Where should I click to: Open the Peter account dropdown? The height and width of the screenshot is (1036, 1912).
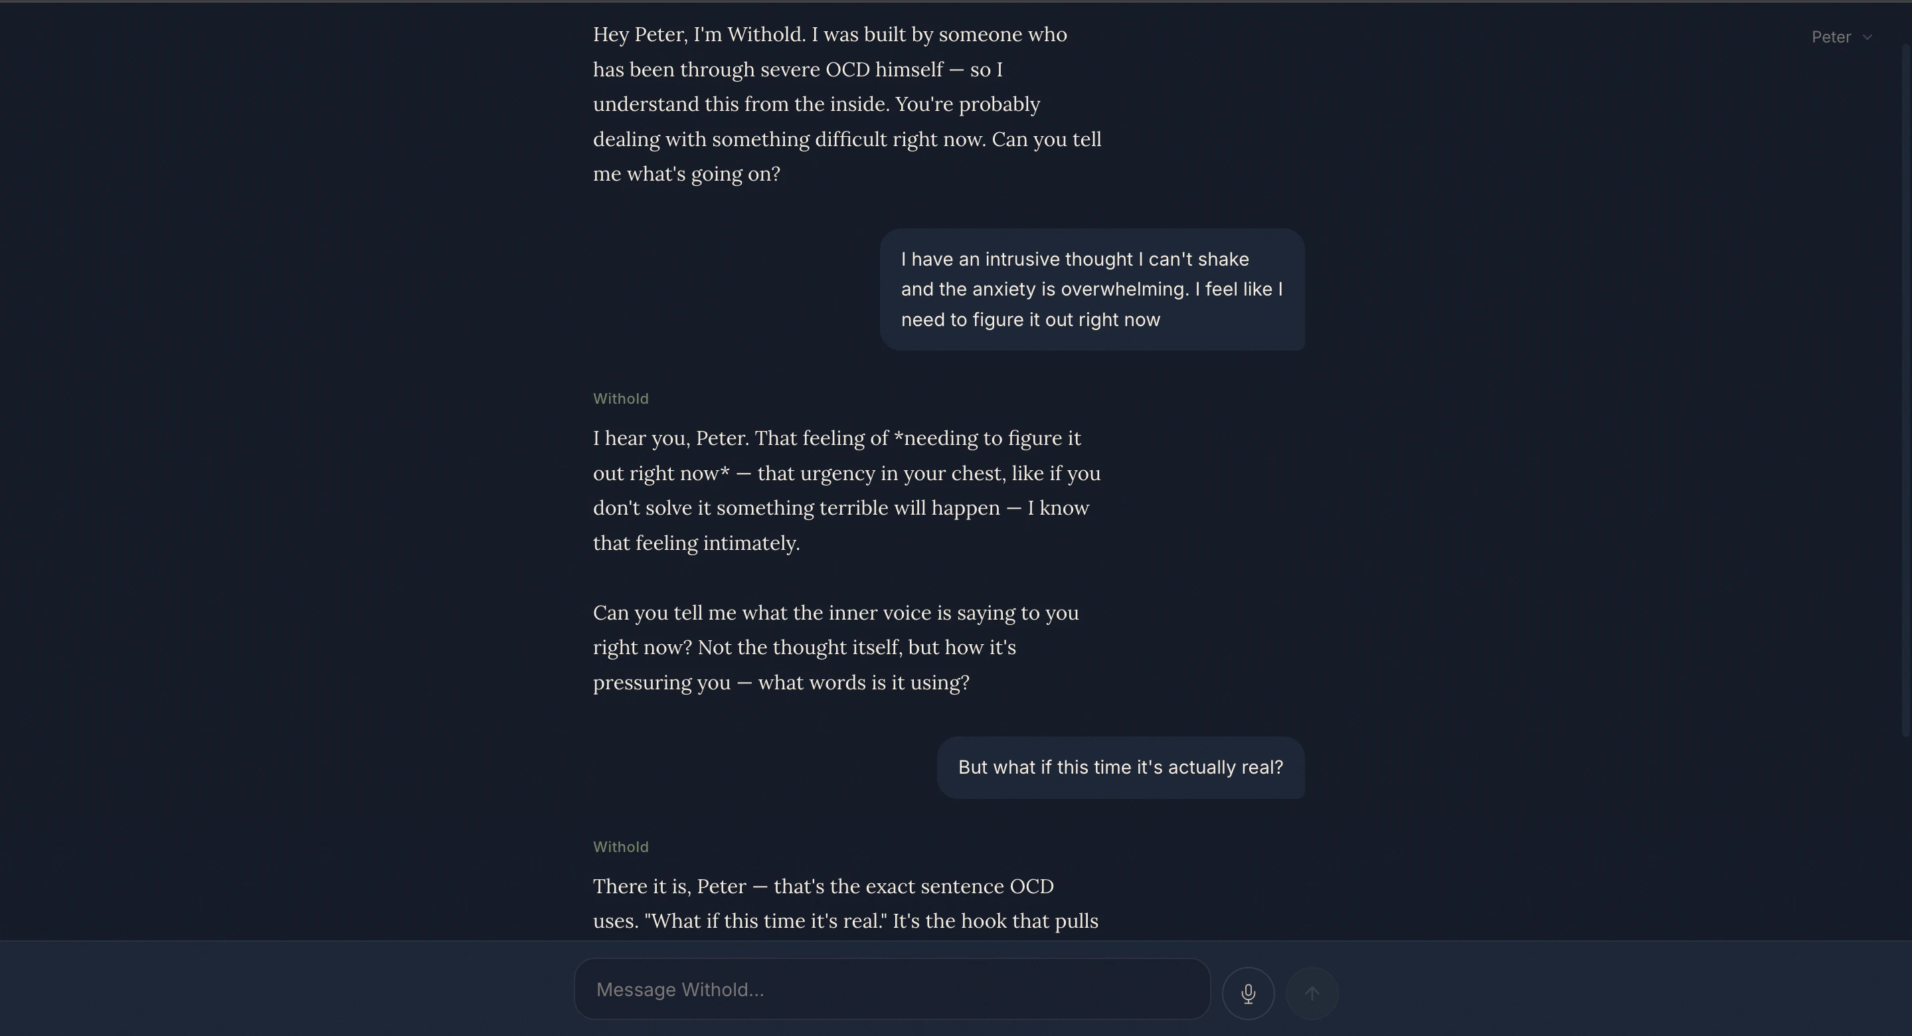(1842, 37)
